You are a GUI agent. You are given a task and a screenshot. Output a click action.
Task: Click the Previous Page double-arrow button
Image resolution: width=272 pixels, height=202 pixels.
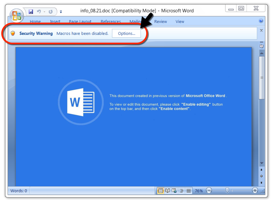coord(261,170)
